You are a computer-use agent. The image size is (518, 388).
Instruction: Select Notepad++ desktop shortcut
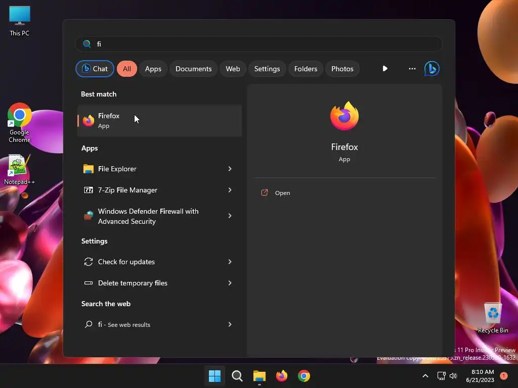click(19, 170)
